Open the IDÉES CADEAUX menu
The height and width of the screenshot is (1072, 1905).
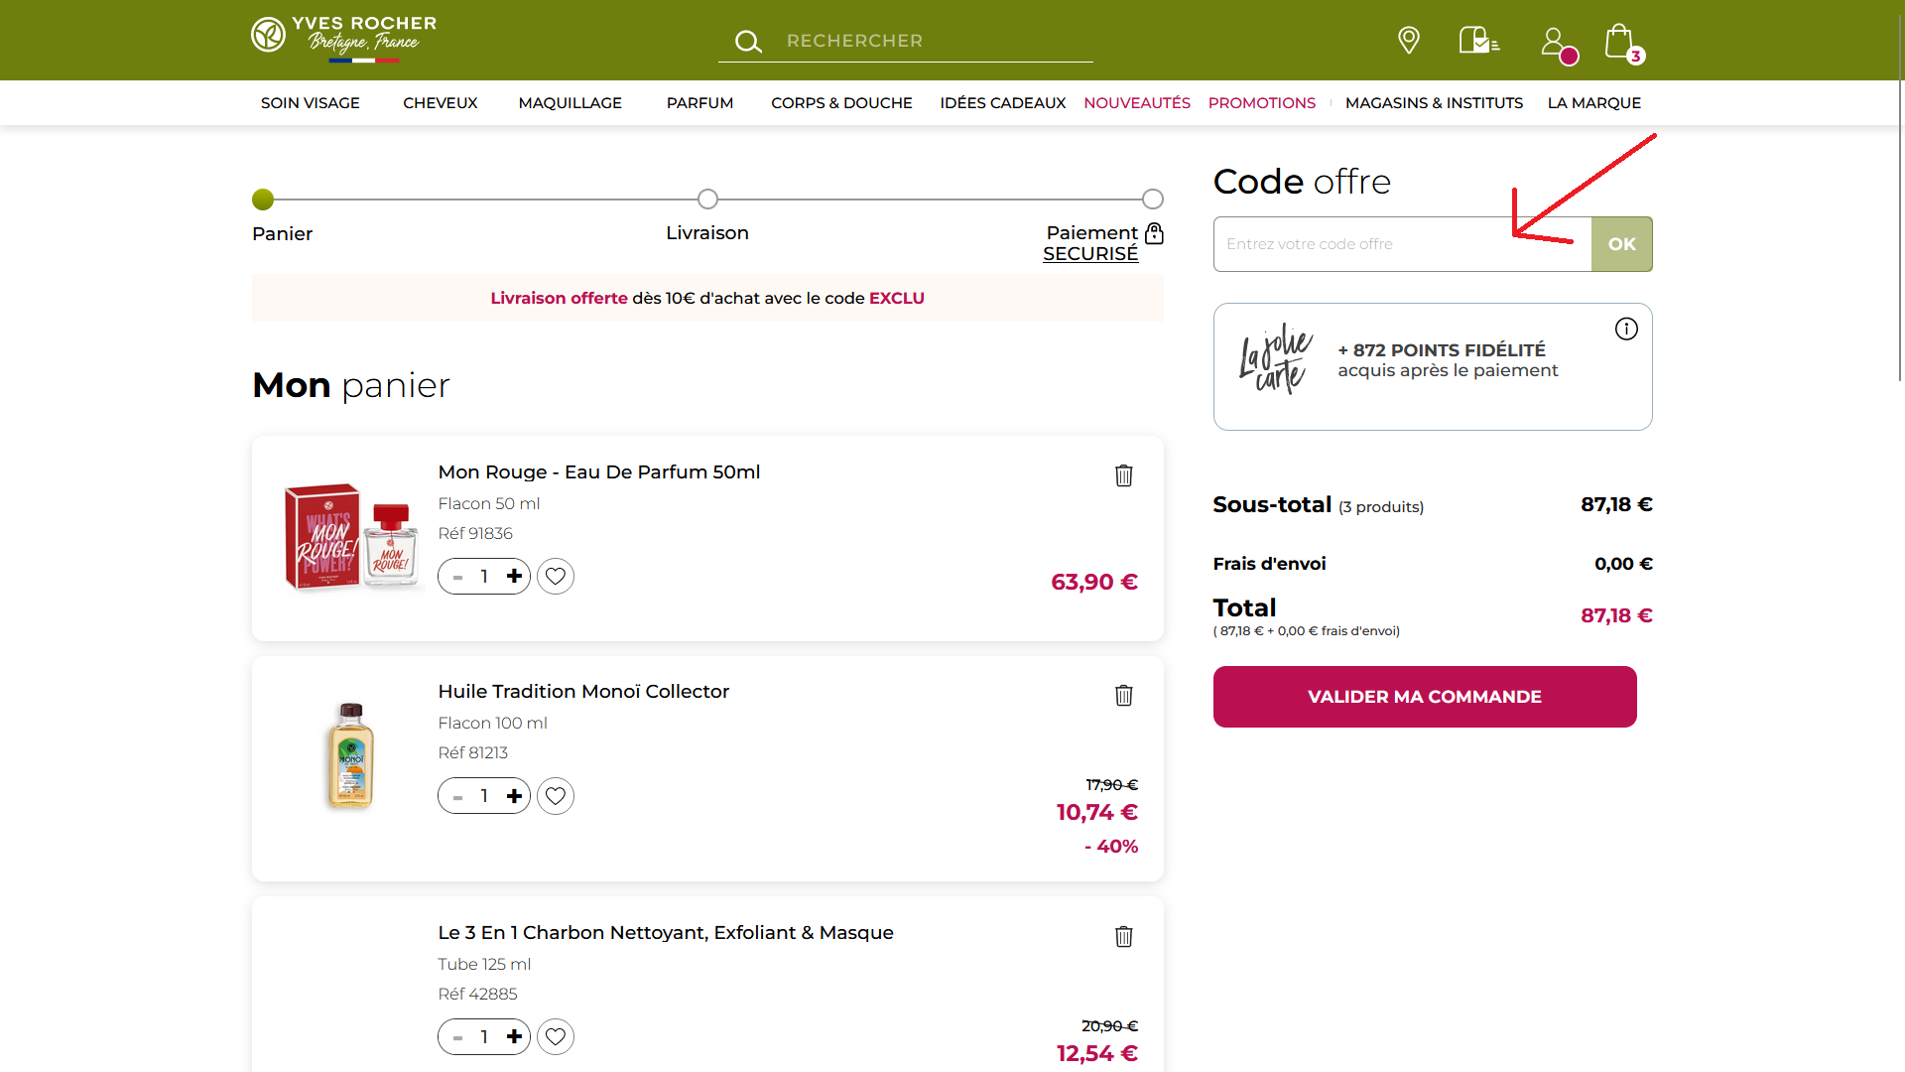coord(1003,103)
